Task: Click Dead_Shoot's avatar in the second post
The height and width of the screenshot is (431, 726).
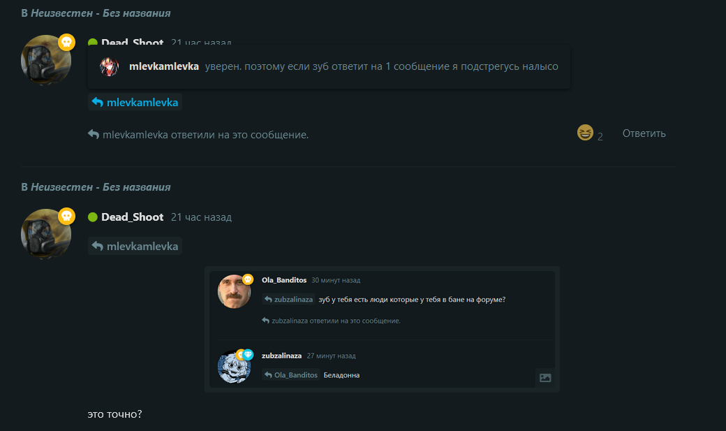Action: (46, 233)
